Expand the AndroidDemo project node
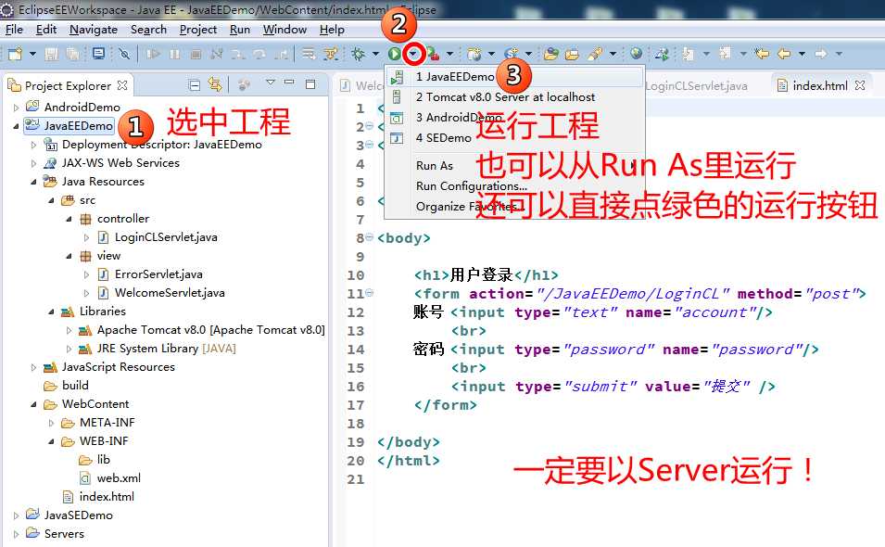885x547 pixels. tap(16, 108)
